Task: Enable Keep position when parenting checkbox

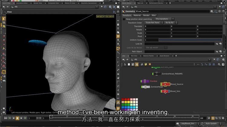Action: click(124, 19)
